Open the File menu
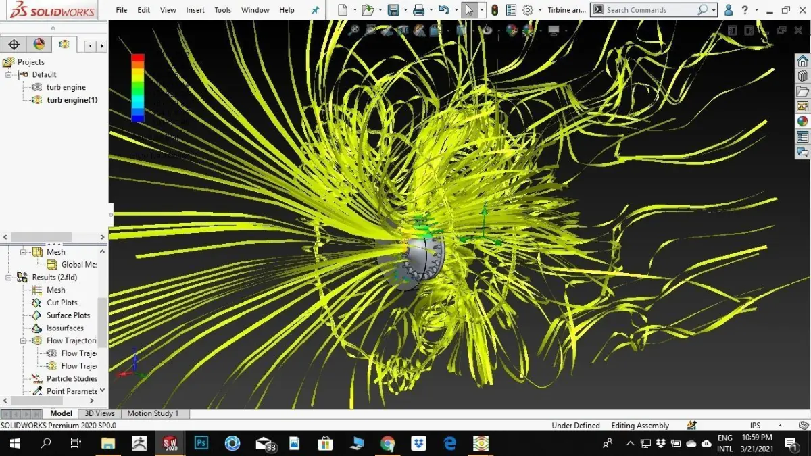 pos(122,10)
